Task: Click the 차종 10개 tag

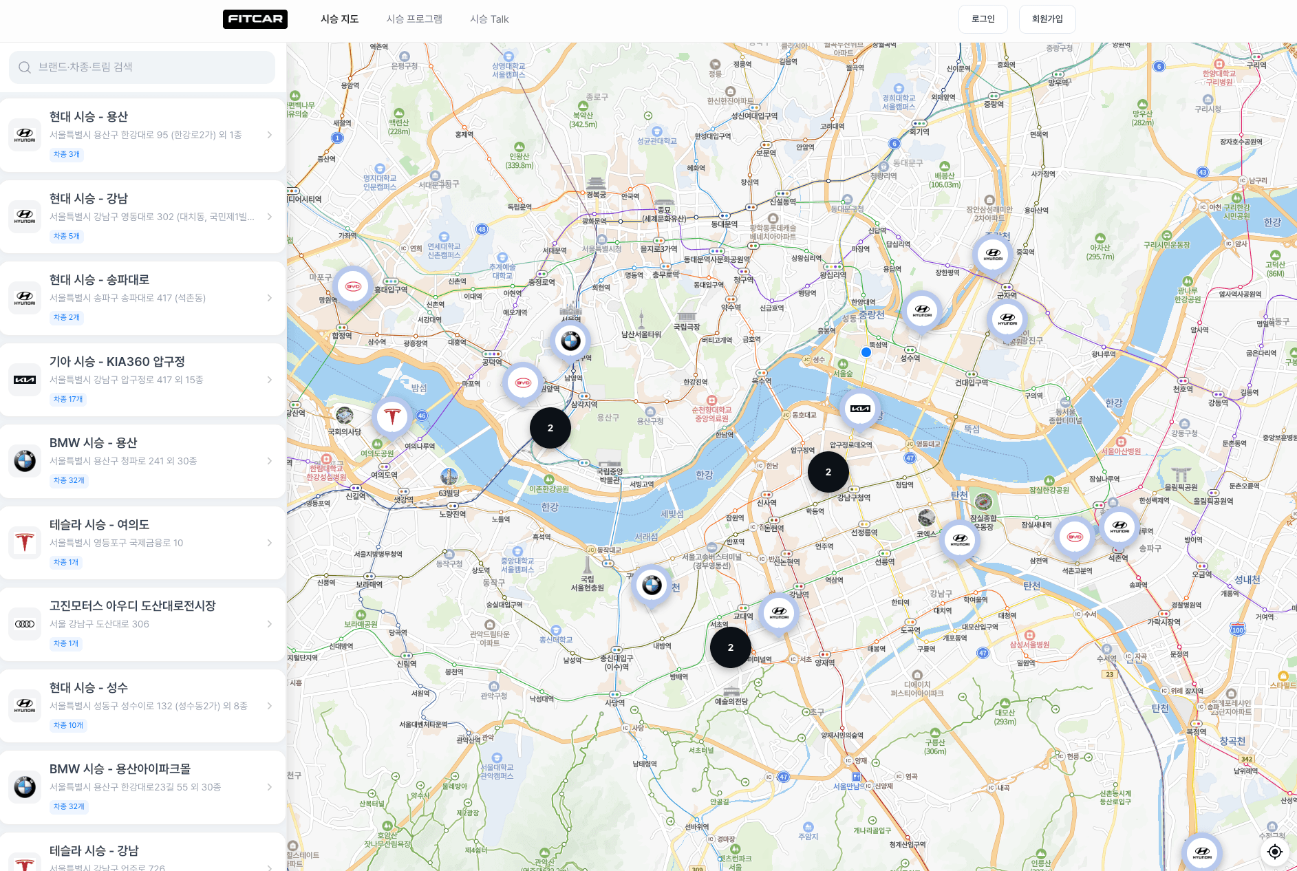Action: point(68,725)
